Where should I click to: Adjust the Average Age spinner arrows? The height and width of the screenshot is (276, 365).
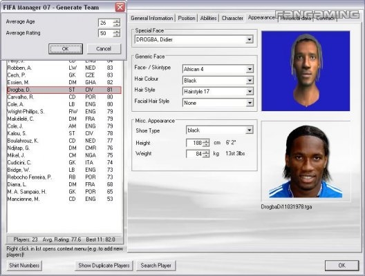point(117,23)
